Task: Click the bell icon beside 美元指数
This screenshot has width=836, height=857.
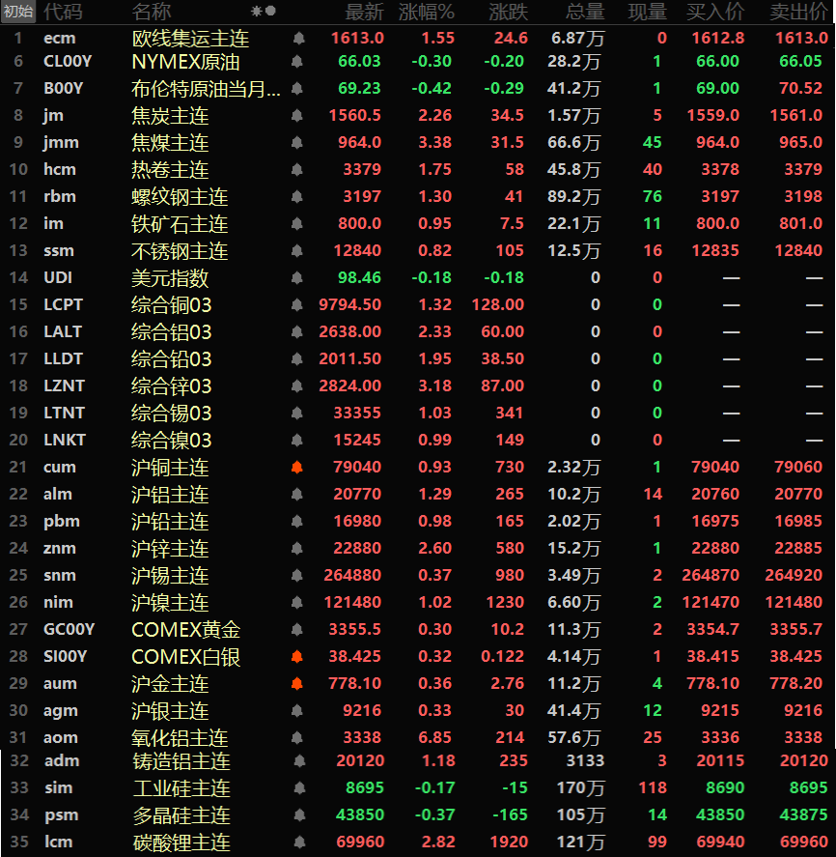Action: coord(297,278)
